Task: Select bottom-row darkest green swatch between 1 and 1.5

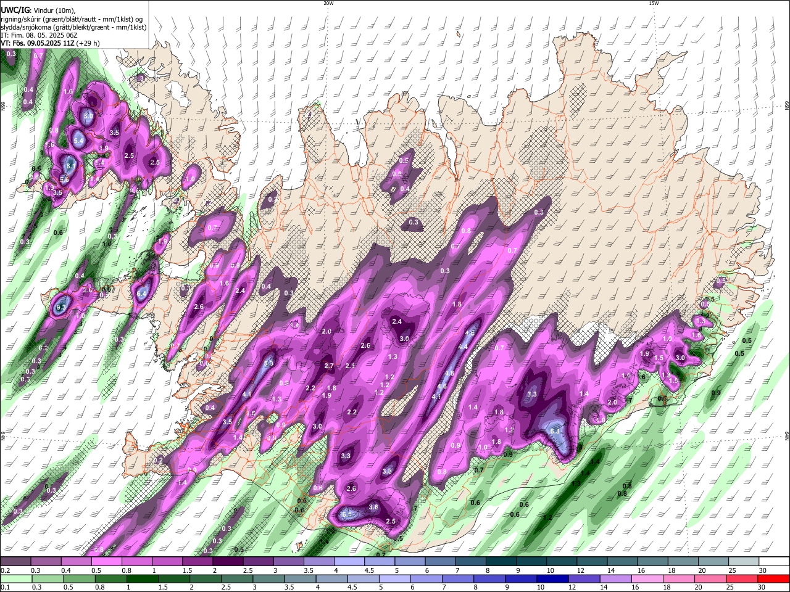Action: (x=142, y=578)
